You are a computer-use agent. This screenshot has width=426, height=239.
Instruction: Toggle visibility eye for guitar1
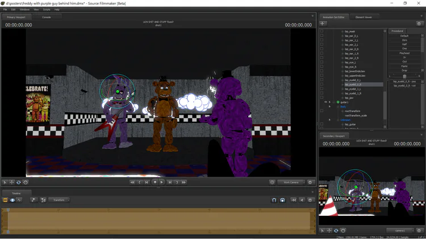325,102
